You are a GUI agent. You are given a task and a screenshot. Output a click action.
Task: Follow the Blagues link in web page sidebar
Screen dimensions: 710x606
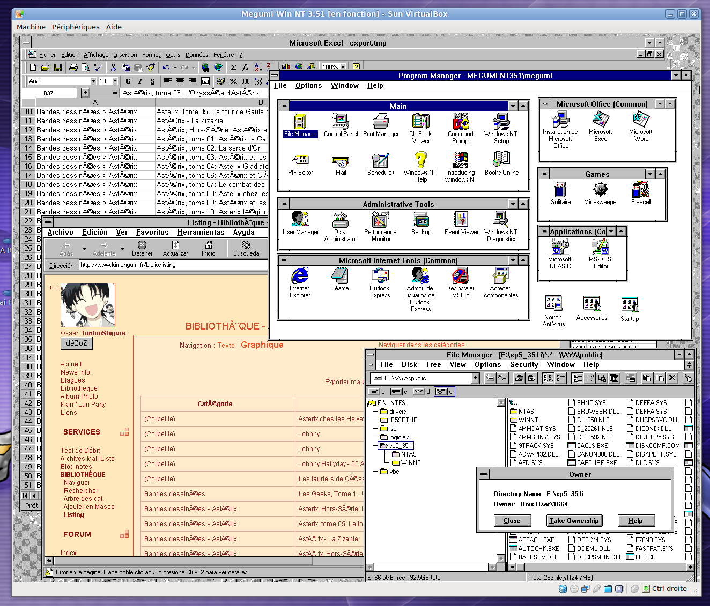tap(72, 380)
